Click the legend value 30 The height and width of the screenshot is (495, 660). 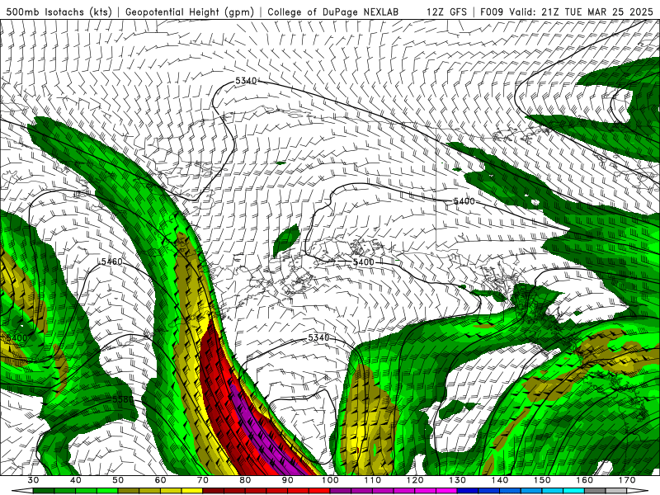tap(33, 480)
